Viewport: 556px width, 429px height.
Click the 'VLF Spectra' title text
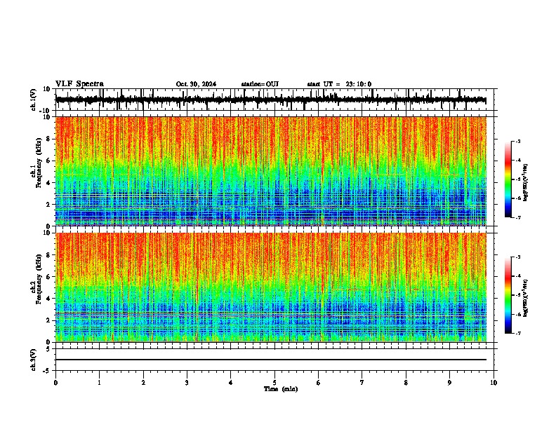point(79,84)
